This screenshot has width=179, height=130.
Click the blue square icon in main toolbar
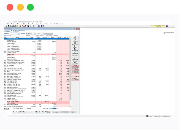click(28, 26)
